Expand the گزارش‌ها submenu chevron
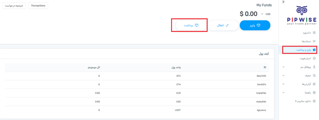The height and width of the screenshot is (120, 319). click(x=283, y=84)
